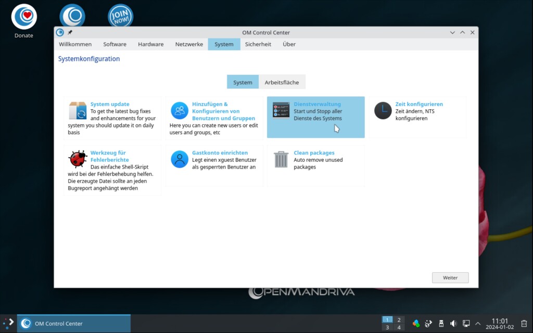This screenshot has height=333, width=533.
Task: Click the Weiter button
Action: [450, 278]
